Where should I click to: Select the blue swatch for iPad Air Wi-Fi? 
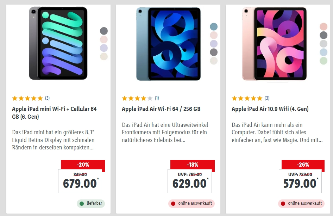click(214, 27)
